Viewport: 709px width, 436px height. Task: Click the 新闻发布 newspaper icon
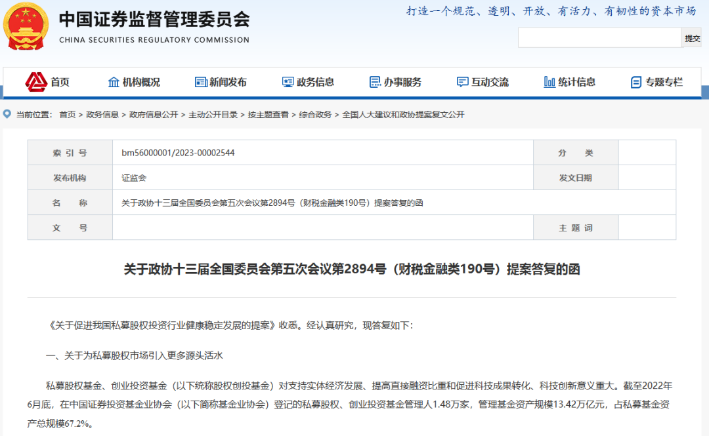(x=201, y=82)
